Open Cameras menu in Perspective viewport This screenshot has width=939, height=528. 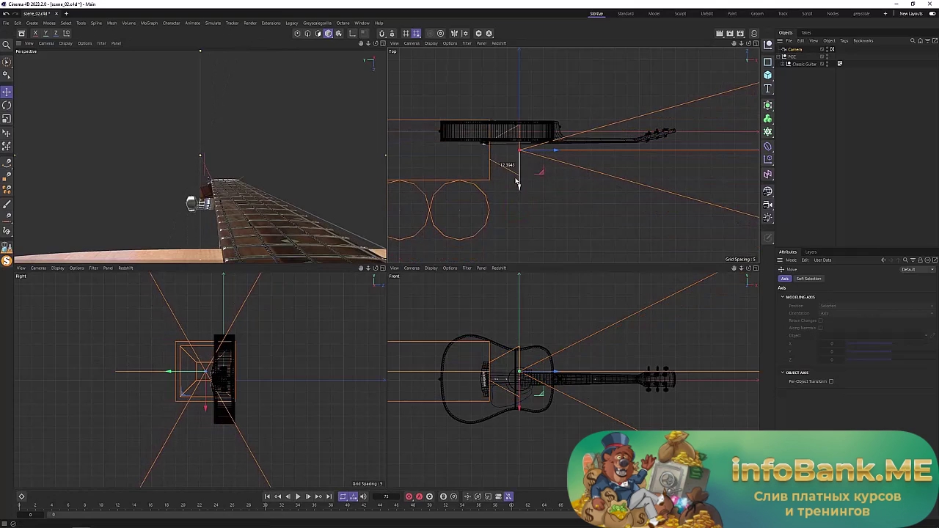pyautogui.click(x=46, y=43)
